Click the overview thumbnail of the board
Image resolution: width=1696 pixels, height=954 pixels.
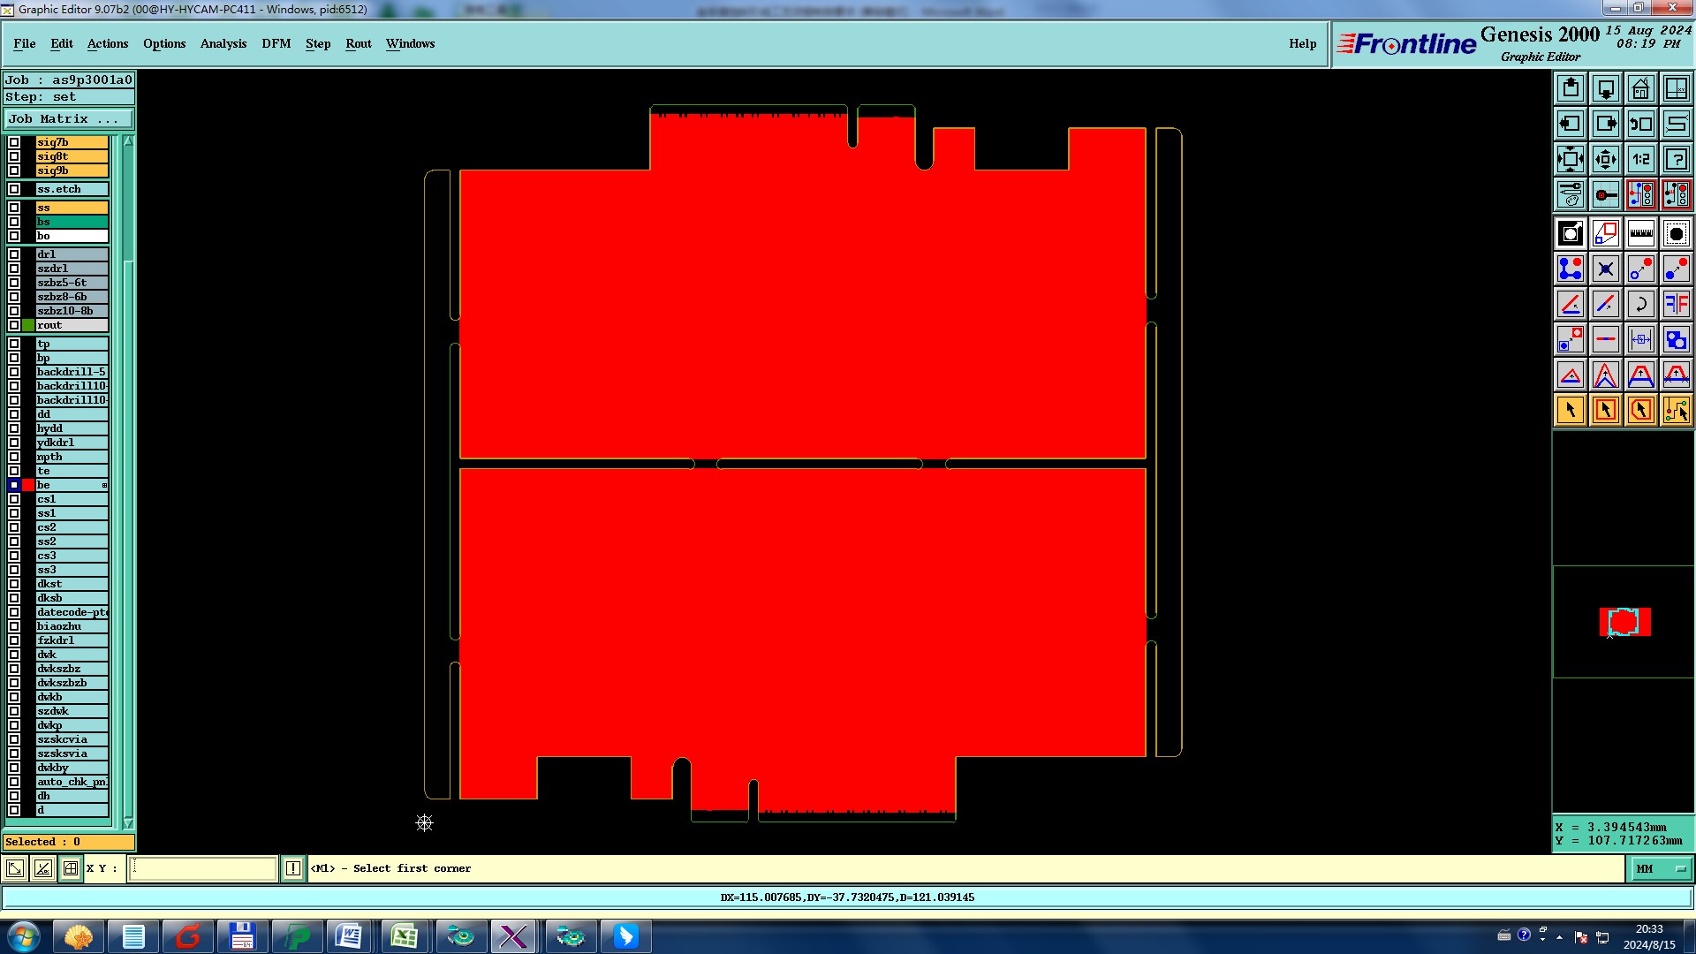click(x=1624, y=622)
